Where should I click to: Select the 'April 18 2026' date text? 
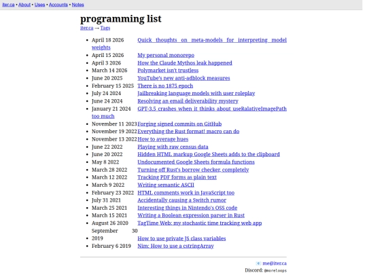coord(107,40)
